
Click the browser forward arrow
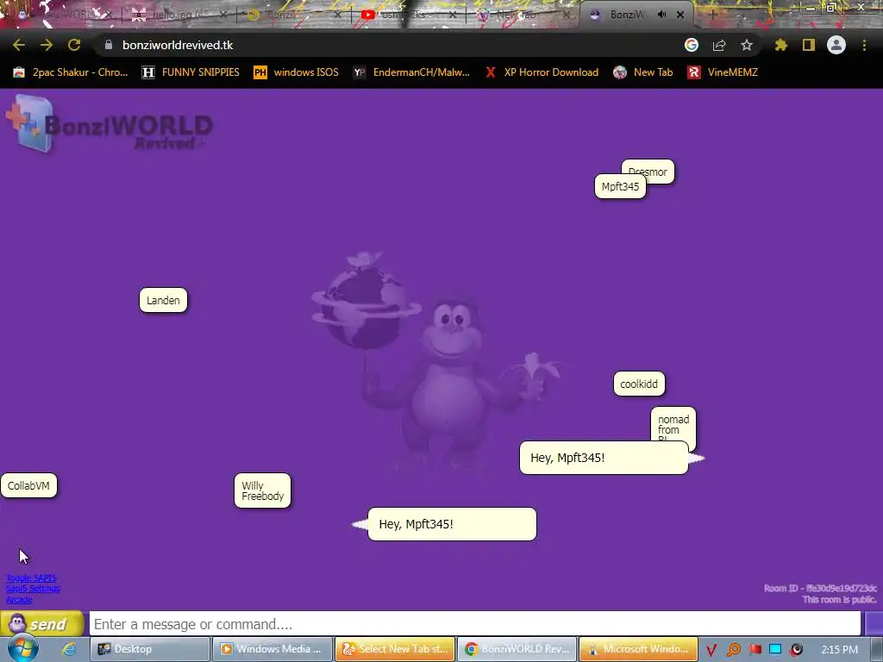pyautogui.click(x=47, y=45)
